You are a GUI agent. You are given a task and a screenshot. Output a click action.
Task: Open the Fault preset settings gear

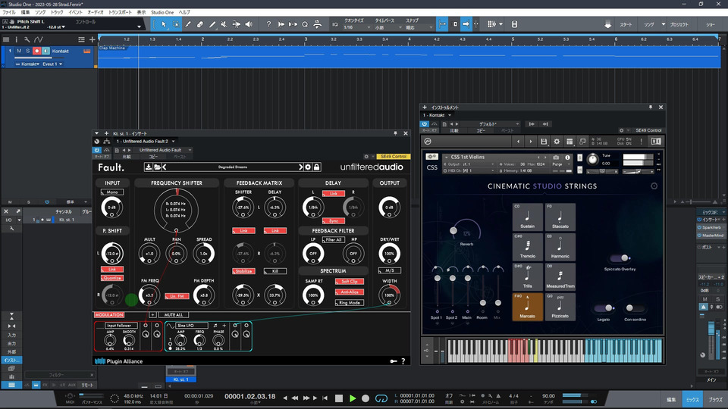tap(309, 167)
